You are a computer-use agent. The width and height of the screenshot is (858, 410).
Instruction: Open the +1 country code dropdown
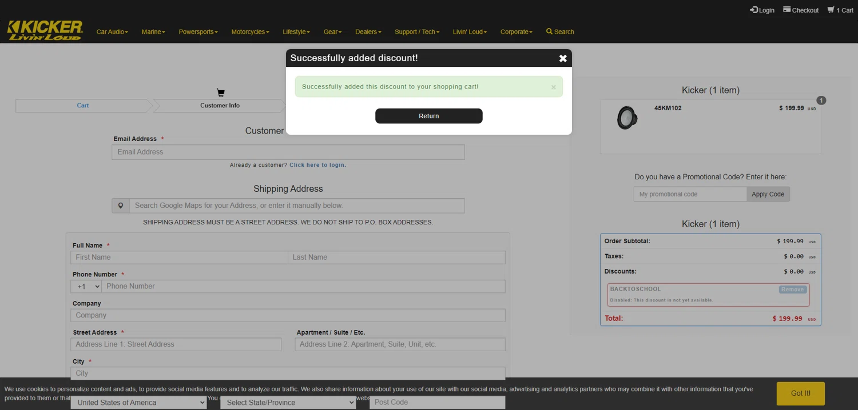pos(86,287)
